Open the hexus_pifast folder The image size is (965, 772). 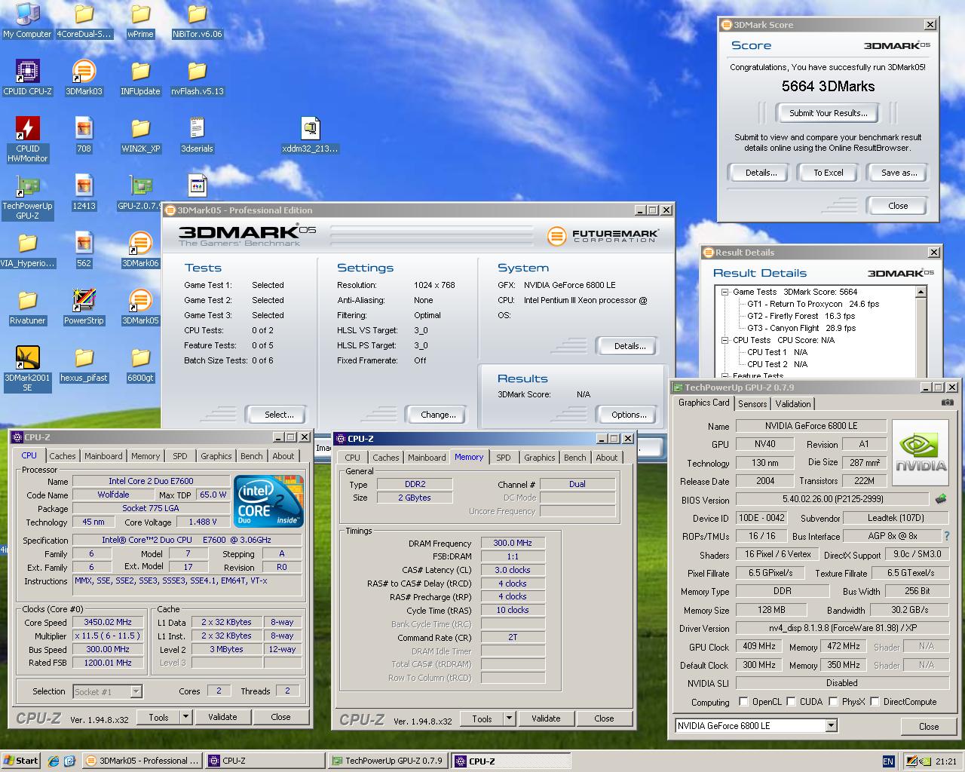click(x=84, y=364)
